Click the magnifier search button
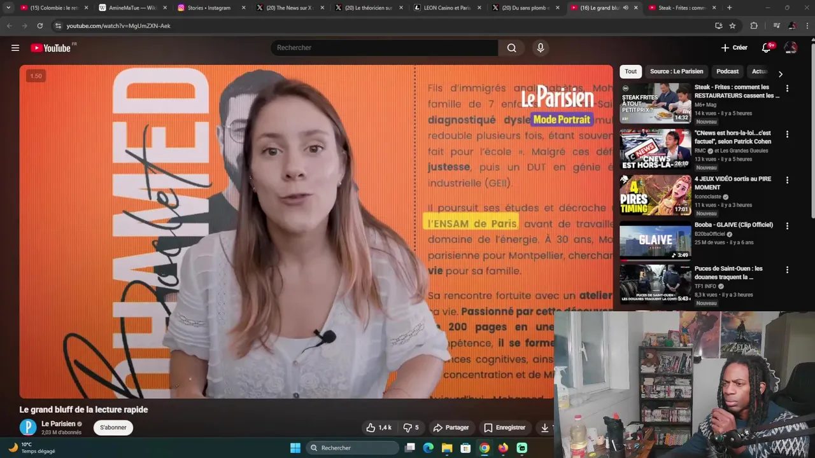 (511, 48)
